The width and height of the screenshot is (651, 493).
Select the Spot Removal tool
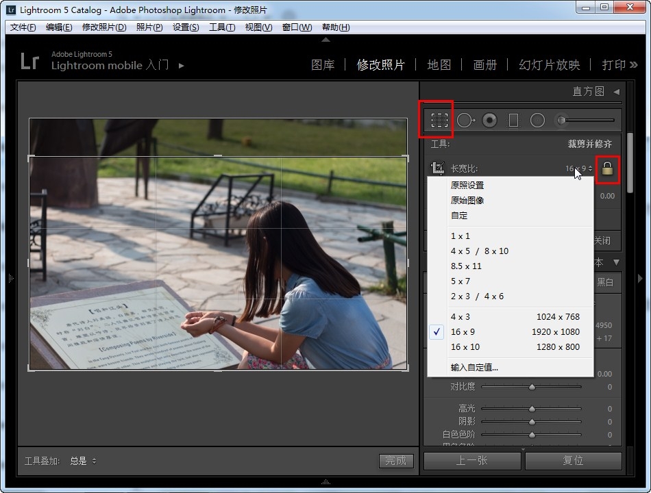(x=465, y=121)
